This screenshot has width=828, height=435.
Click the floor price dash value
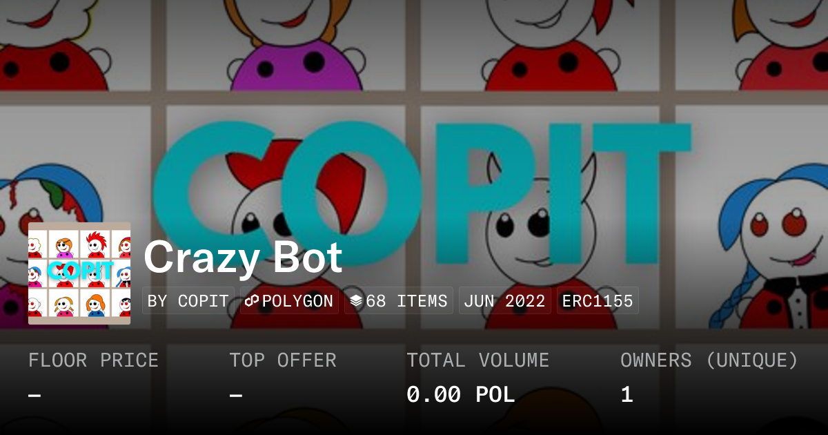point(34,396)
